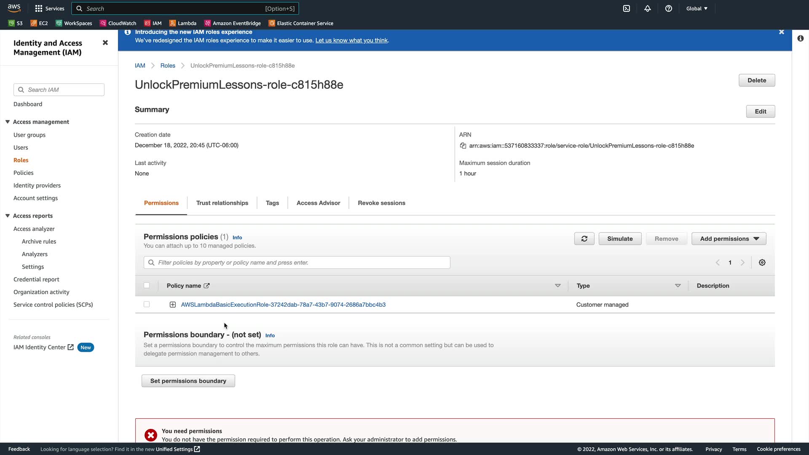Click the help question mark icon
Image resolution: width=809 pixels, height=455 pixels.
669,8
